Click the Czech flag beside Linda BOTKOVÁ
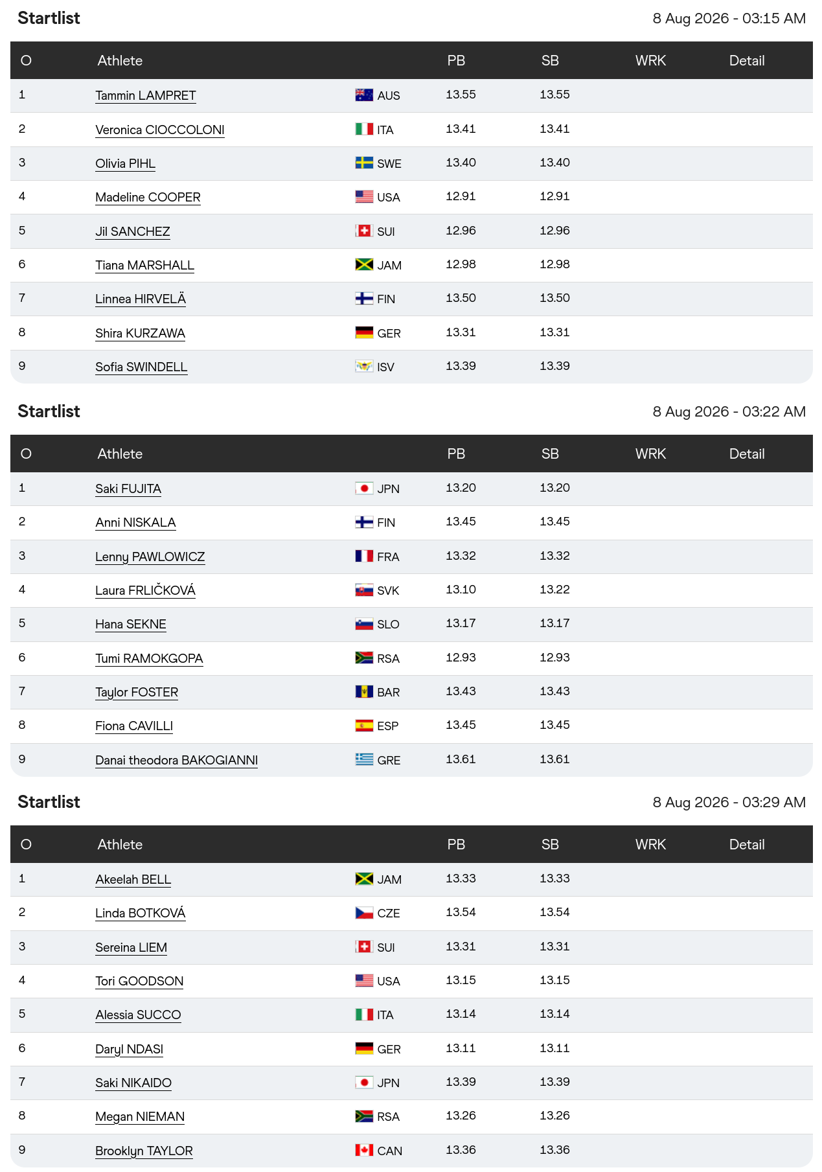The height and width of the screenshot is (1172, 822). pyautogui.click(x=364, y=912)
